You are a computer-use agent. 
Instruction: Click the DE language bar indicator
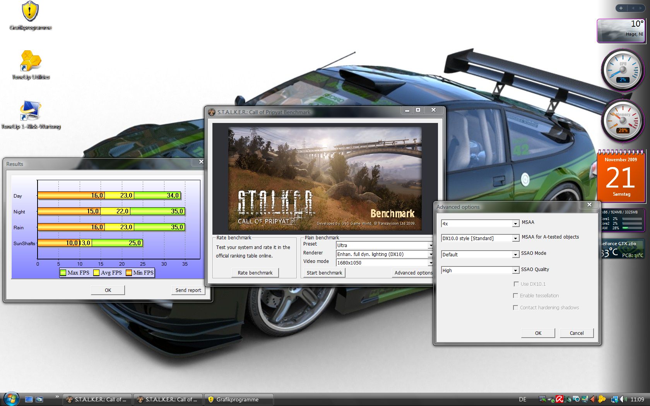point(523,399)
